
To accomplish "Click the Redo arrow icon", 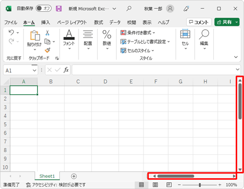I will pos(11,41).
